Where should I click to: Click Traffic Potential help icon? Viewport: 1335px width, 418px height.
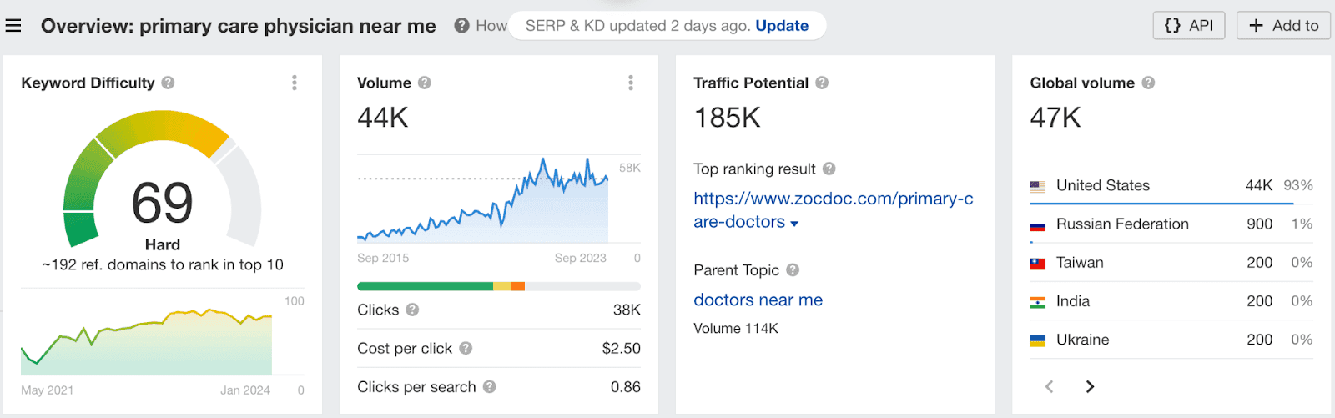(822, 83)
